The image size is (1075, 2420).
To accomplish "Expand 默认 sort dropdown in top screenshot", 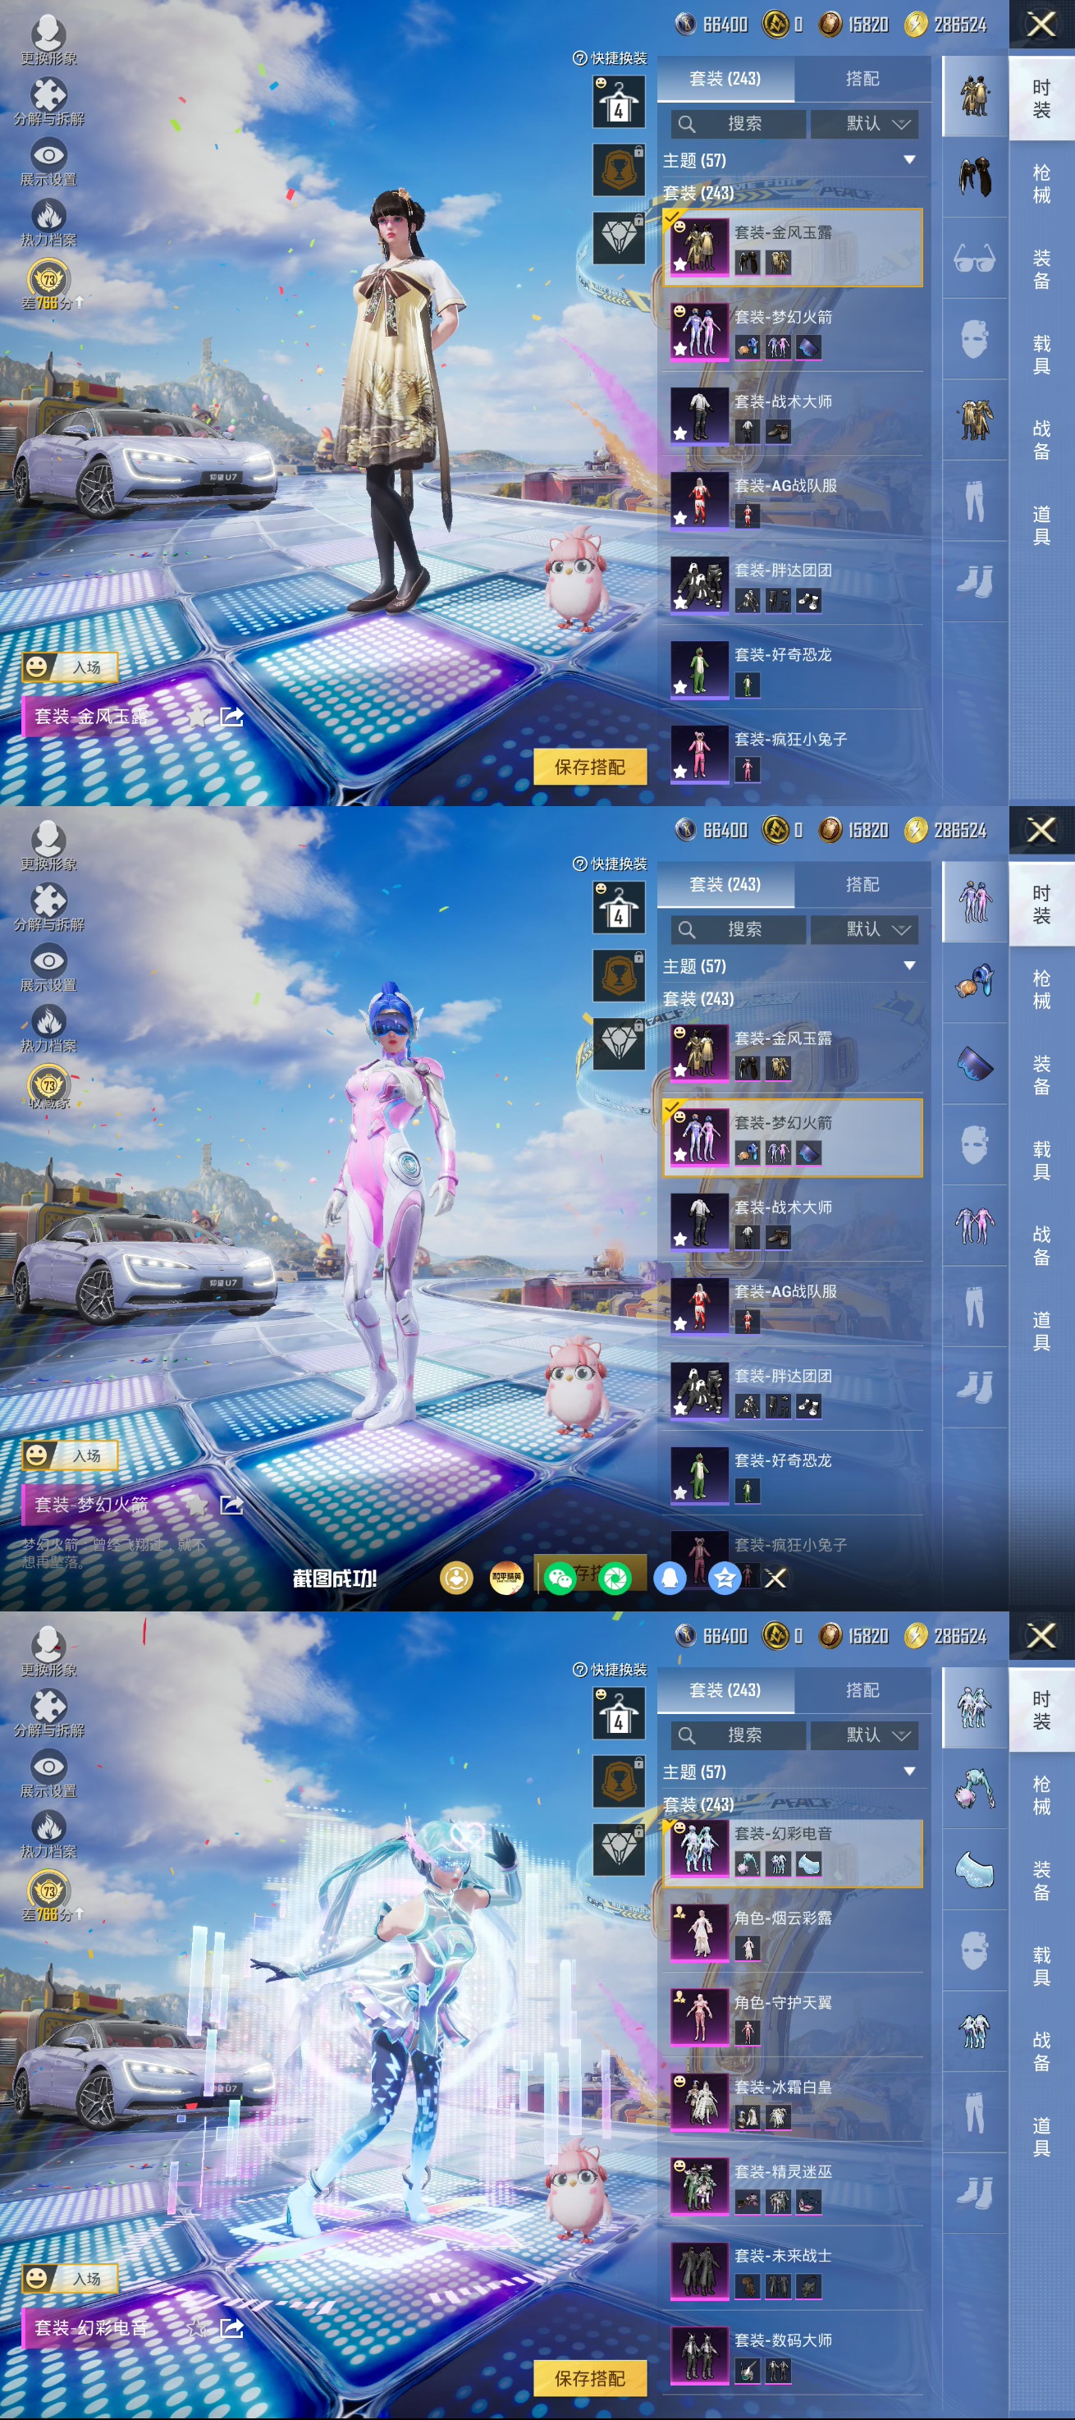I will [x=865, y=124].
